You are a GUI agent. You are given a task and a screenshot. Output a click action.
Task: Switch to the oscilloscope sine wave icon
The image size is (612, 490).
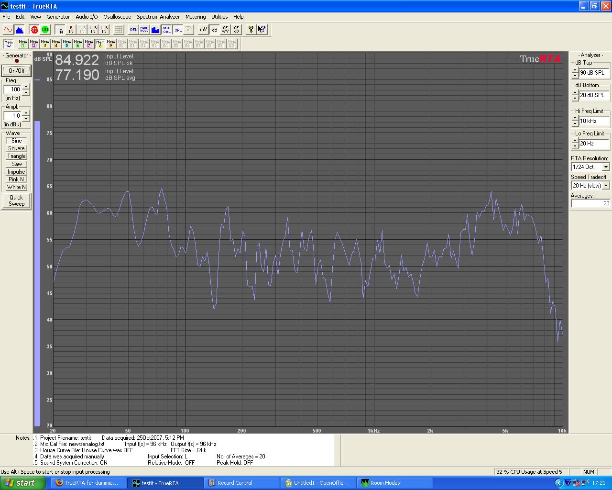pos(8,30)
